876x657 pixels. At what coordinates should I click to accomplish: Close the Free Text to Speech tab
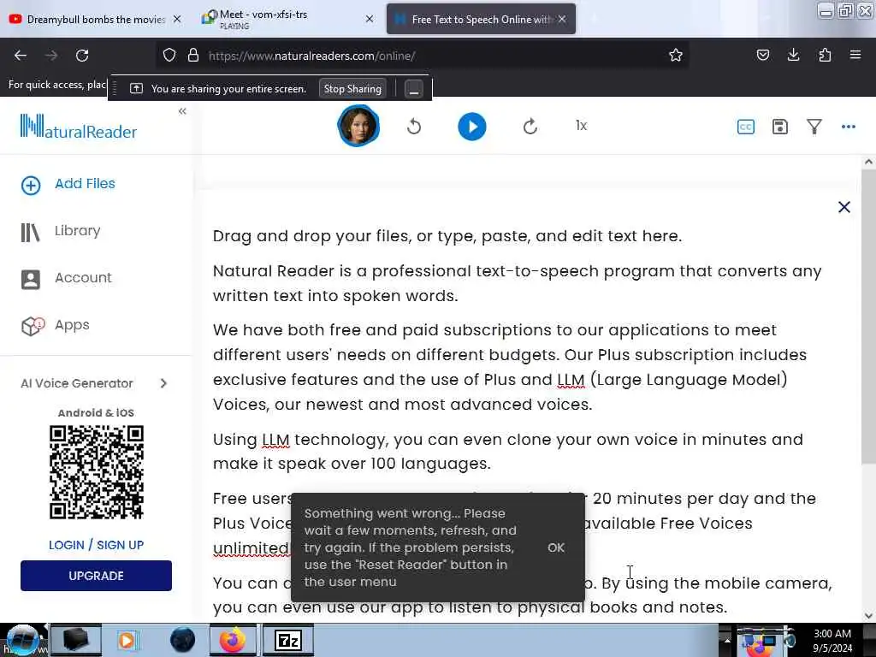tap(562, 19)
